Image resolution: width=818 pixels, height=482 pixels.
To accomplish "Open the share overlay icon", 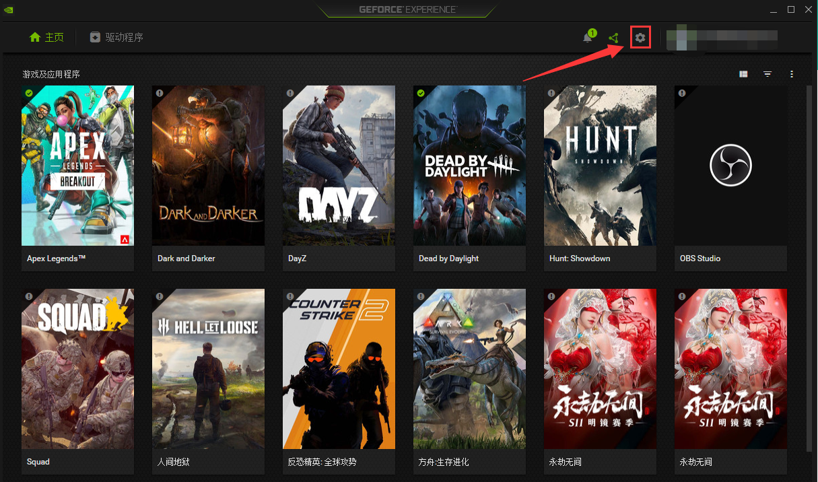I will point(613,38).
